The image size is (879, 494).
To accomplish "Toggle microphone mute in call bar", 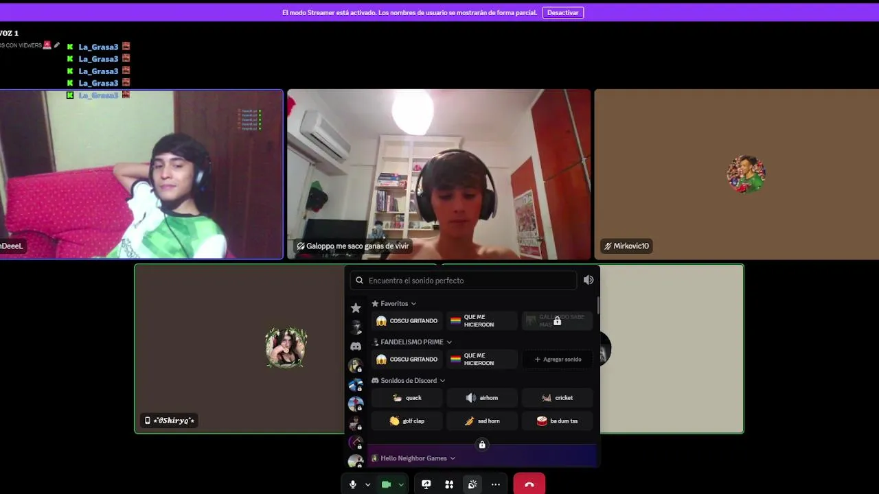I will point(353,484).
